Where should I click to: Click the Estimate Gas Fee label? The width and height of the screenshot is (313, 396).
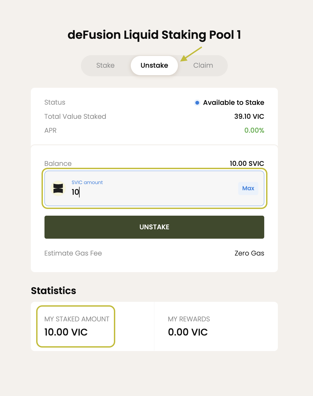pos(73,253)
